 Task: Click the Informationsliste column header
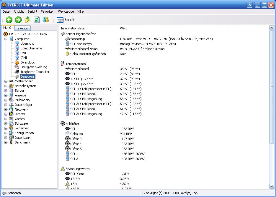click(89, 28)
